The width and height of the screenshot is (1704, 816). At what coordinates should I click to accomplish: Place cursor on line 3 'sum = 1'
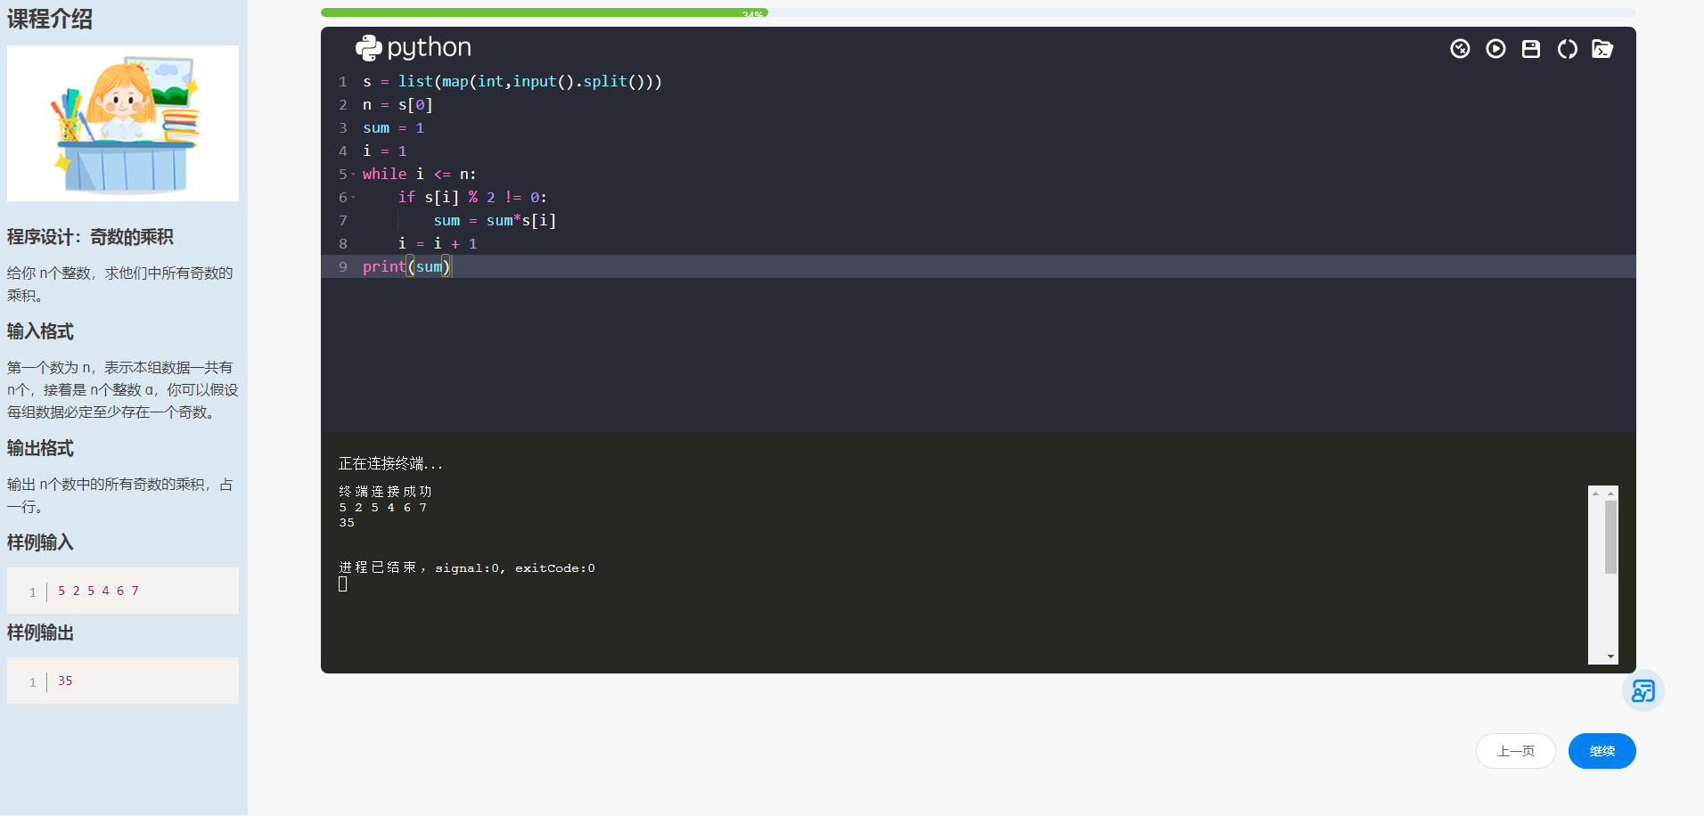click(x=393, y=127)
